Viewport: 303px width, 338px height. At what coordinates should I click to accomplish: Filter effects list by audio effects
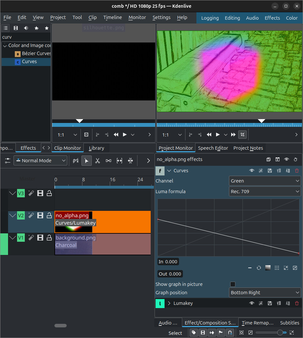pyautogui.click(x=26, y=28)
